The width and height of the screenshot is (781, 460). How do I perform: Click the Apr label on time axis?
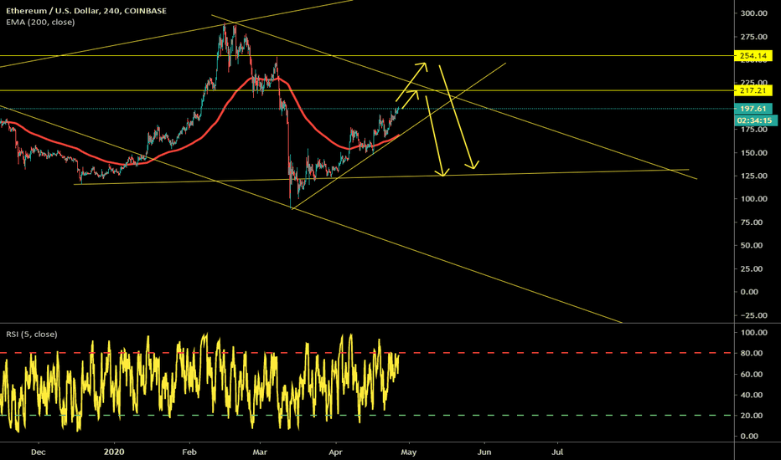336,452
